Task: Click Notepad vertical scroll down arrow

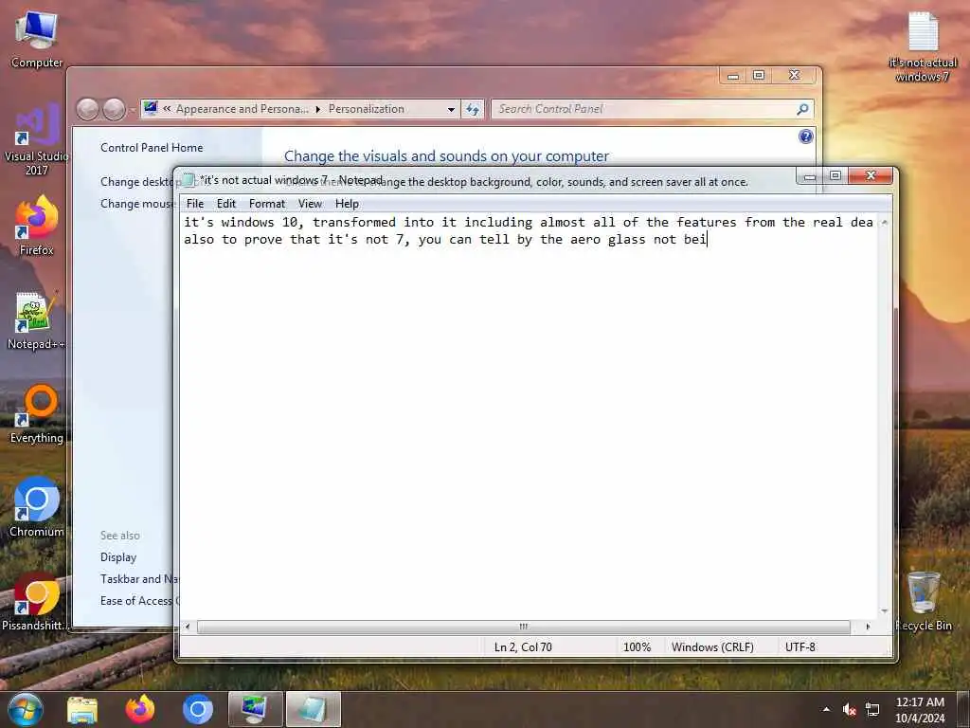Action: 885,611
